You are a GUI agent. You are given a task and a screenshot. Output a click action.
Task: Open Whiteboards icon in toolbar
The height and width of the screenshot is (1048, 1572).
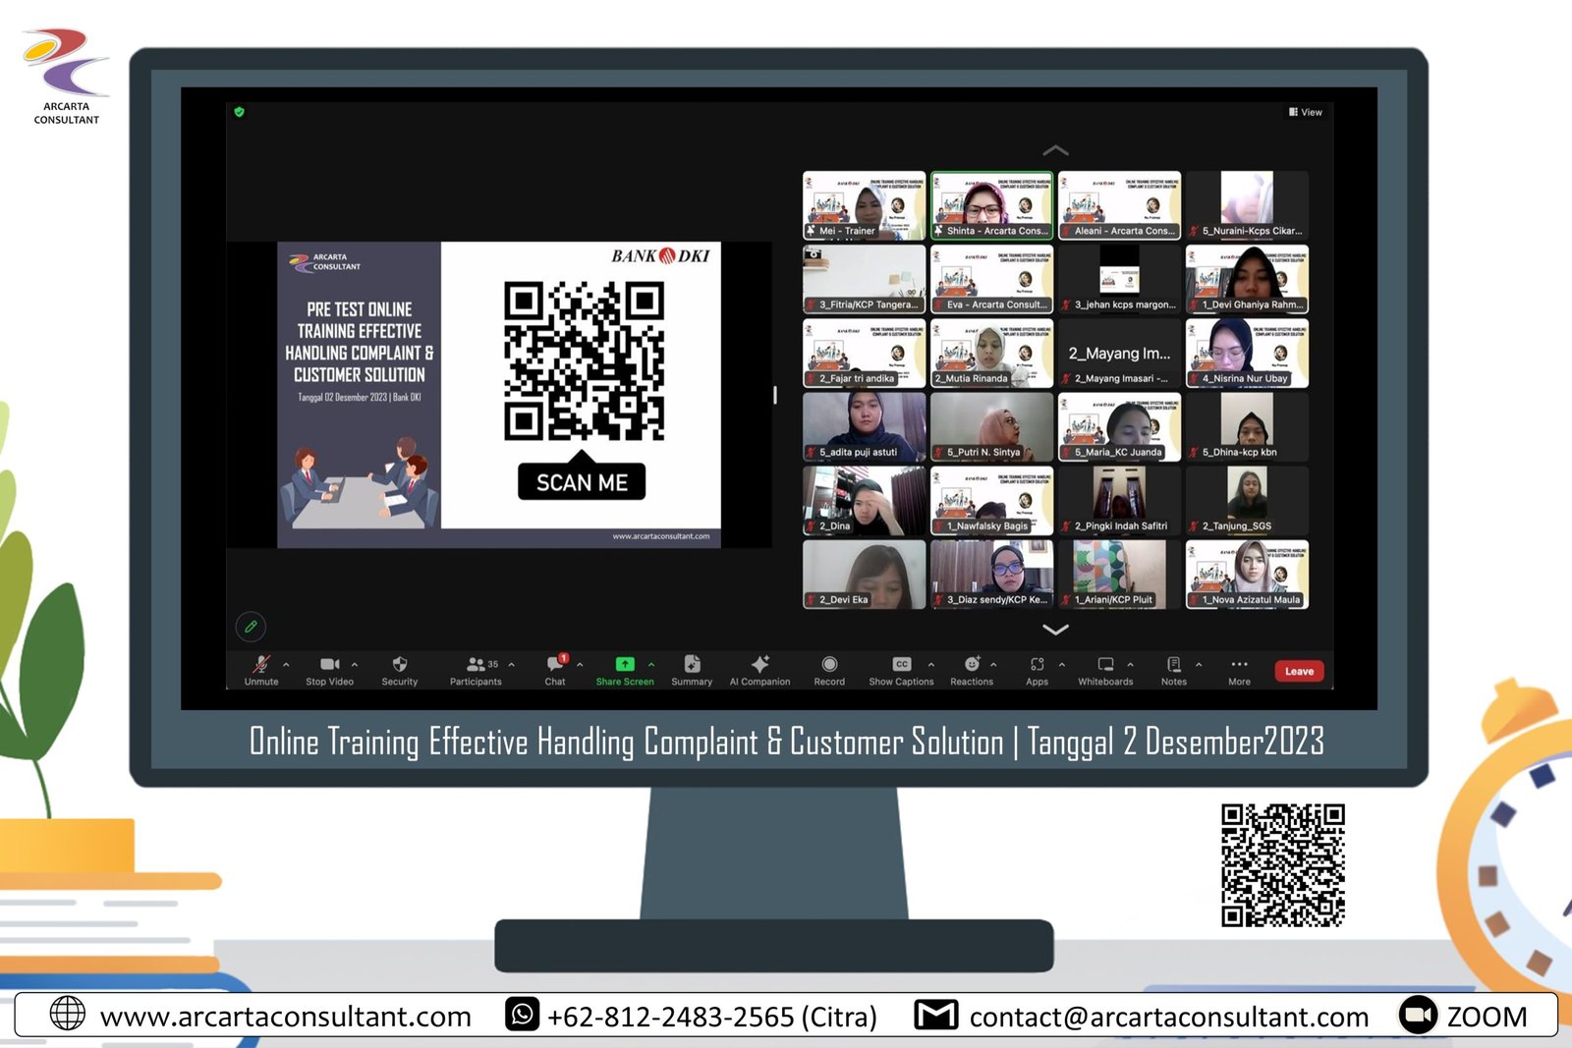[x=1105, y=666]
